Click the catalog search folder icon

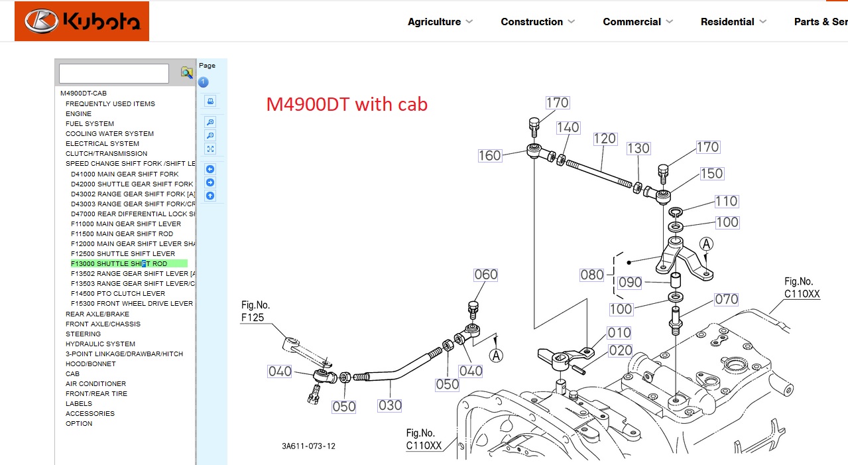coord(187,72)
